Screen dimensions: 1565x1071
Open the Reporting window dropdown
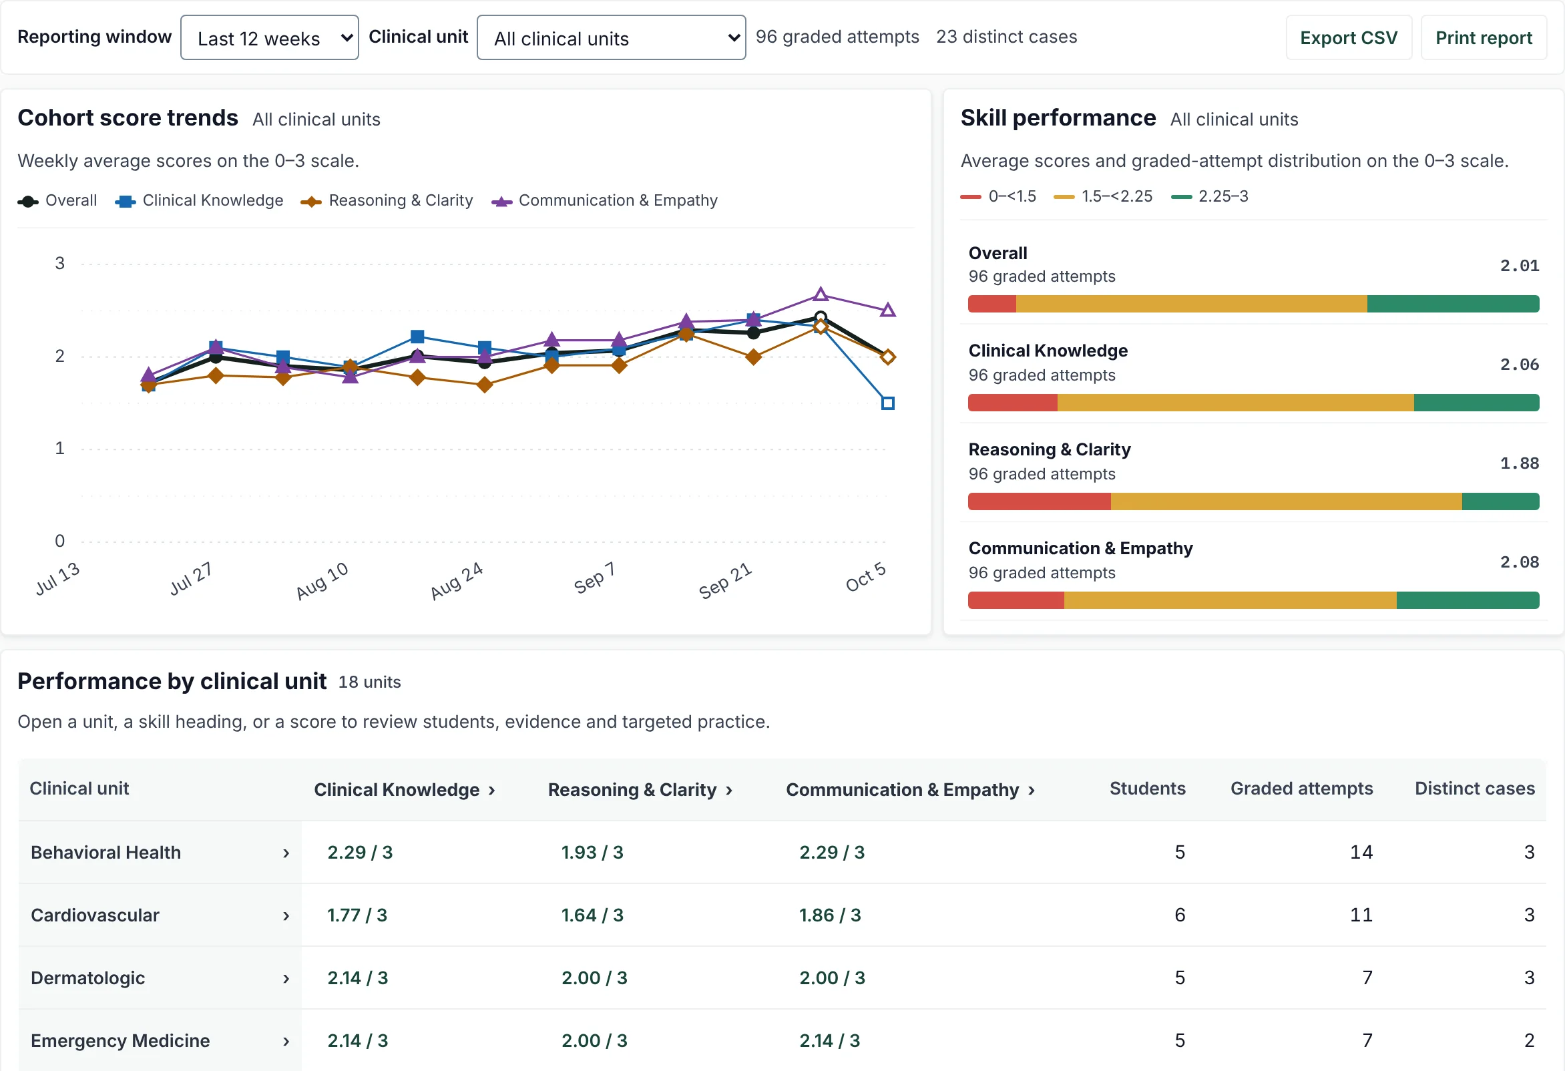269,37
